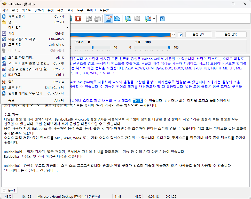This screenshot has height=199, width=251.
Task: Click the read clipboard aloud toolbar icon
Action: point(89,19)
